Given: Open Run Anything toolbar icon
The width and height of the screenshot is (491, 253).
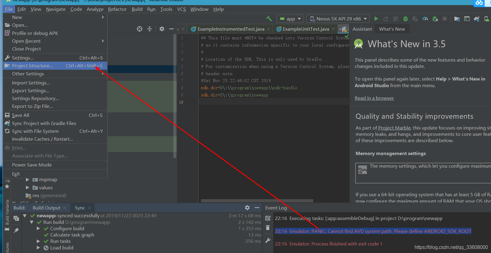Looking at the screenshot, I should pos(467,19).
